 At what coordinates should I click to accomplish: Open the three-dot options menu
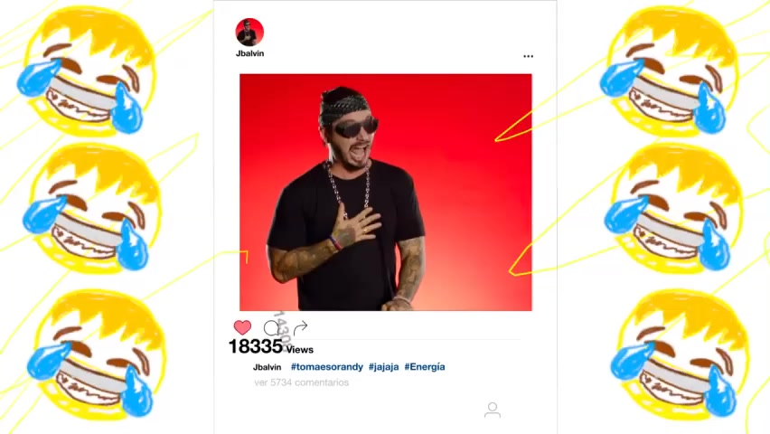tap(528, 56)
